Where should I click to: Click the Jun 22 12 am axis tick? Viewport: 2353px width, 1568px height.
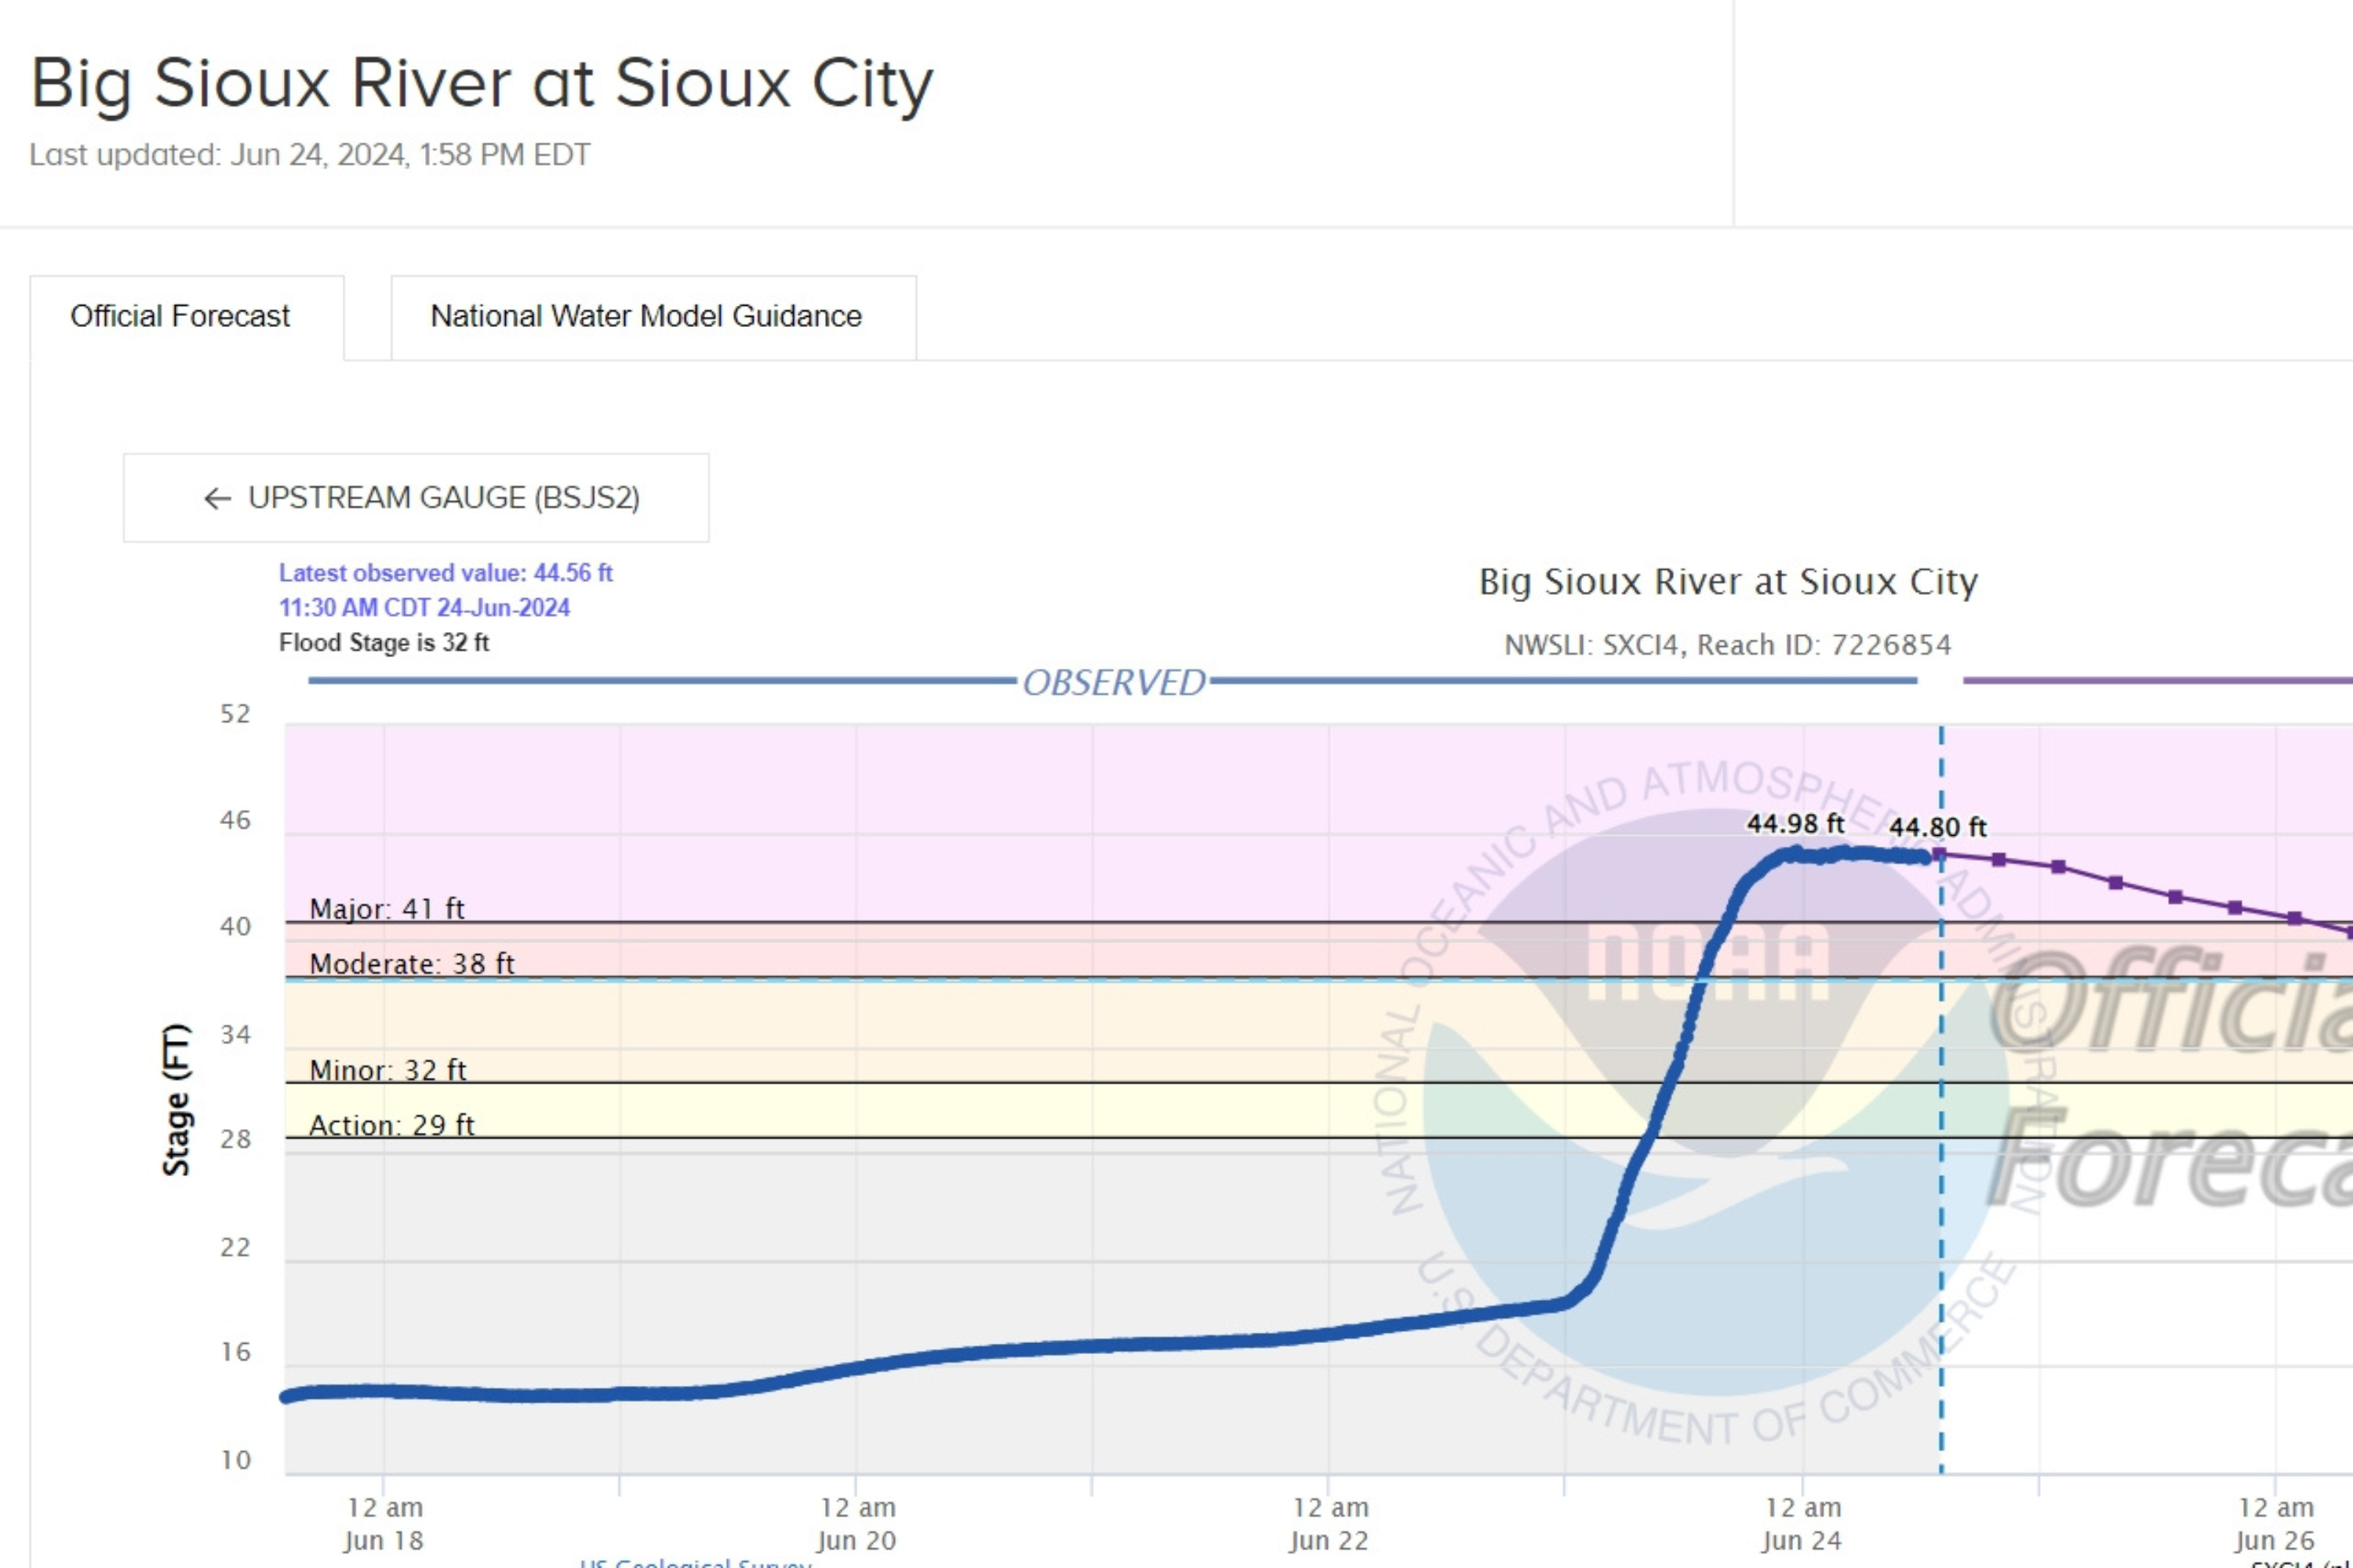(x=1329, y=1522)
